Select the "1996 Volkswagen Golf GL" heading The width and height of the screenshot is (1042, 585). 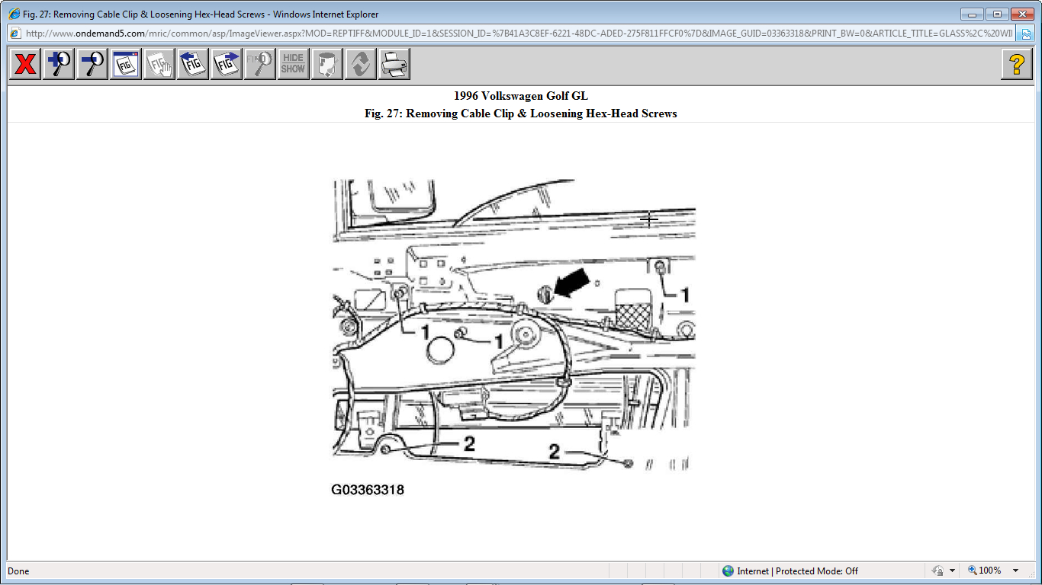(521, 96)
